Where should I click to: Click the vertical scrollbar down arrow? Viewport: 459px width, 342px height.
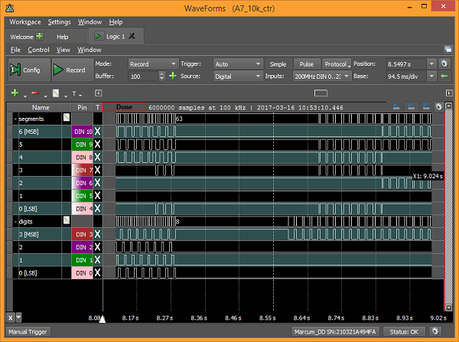coord(449,307)
